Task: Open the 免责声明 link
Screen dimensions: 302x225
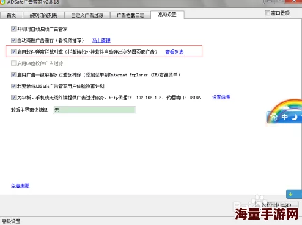Action: 20,185
